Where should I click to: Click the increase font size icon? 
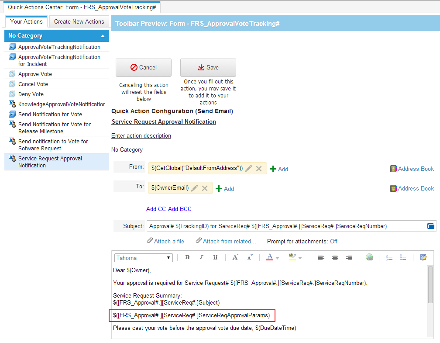235,257
